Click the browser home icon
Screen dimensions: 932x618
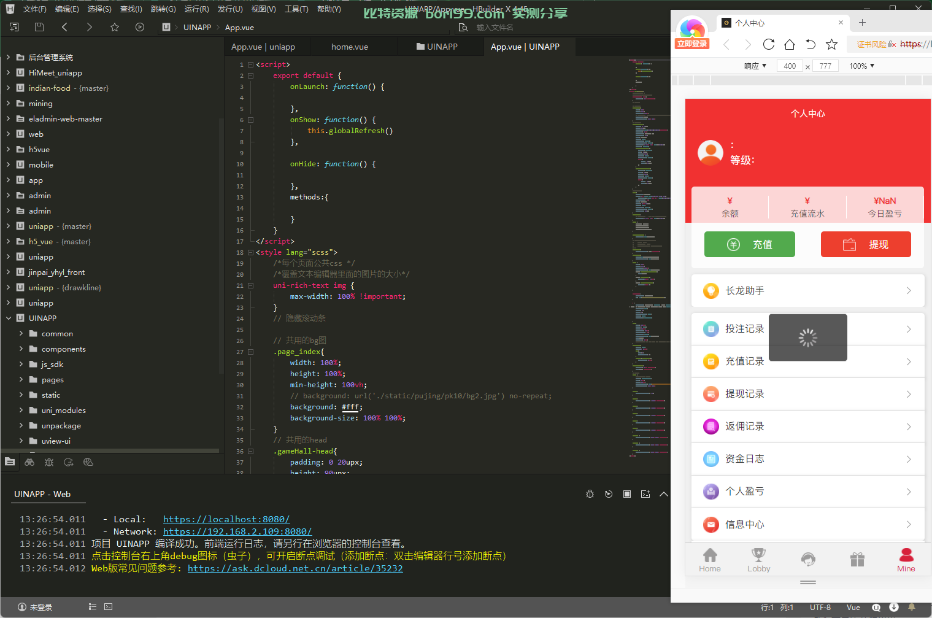click(x=790, y=44)
